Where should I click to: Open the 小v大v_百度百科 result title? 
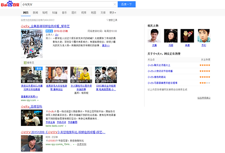pos(31,106)
